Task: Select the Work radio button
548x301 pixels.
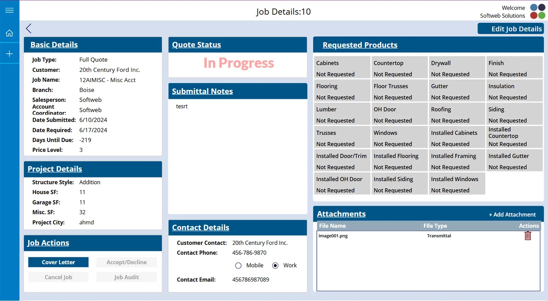Action: [275, 265]
